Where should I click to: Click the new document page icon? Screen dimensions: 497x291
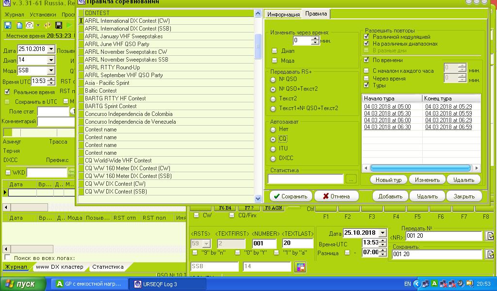19,25
